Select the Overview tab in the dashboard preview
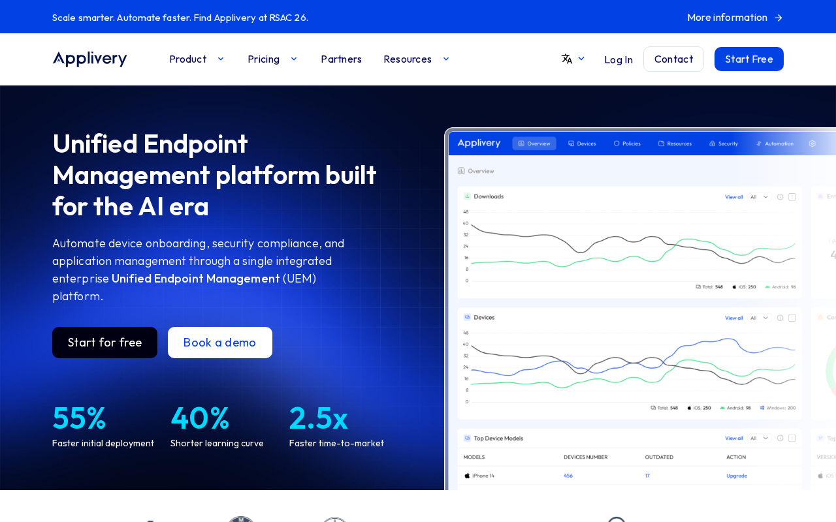Screen dimensions: 836x522 pos(534,144)
